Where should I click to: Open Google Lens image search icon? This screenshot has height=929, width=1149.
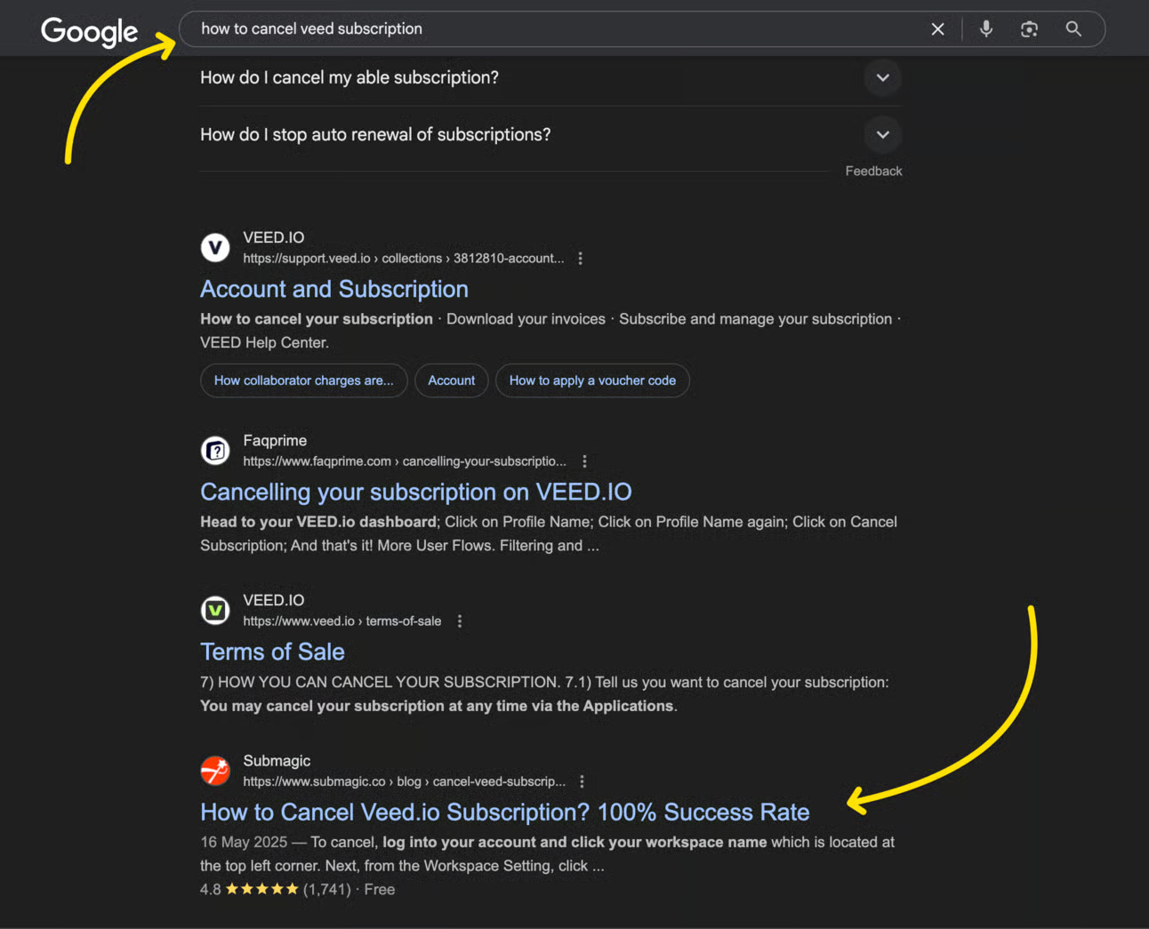pos(1029,29)
